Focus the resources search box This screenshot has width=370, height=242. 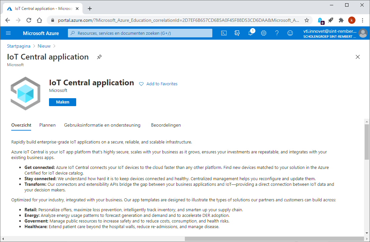(140, 33)
